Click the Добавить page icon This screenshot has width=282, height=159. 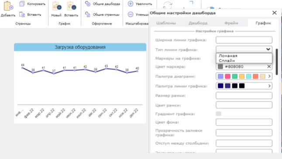8,6
